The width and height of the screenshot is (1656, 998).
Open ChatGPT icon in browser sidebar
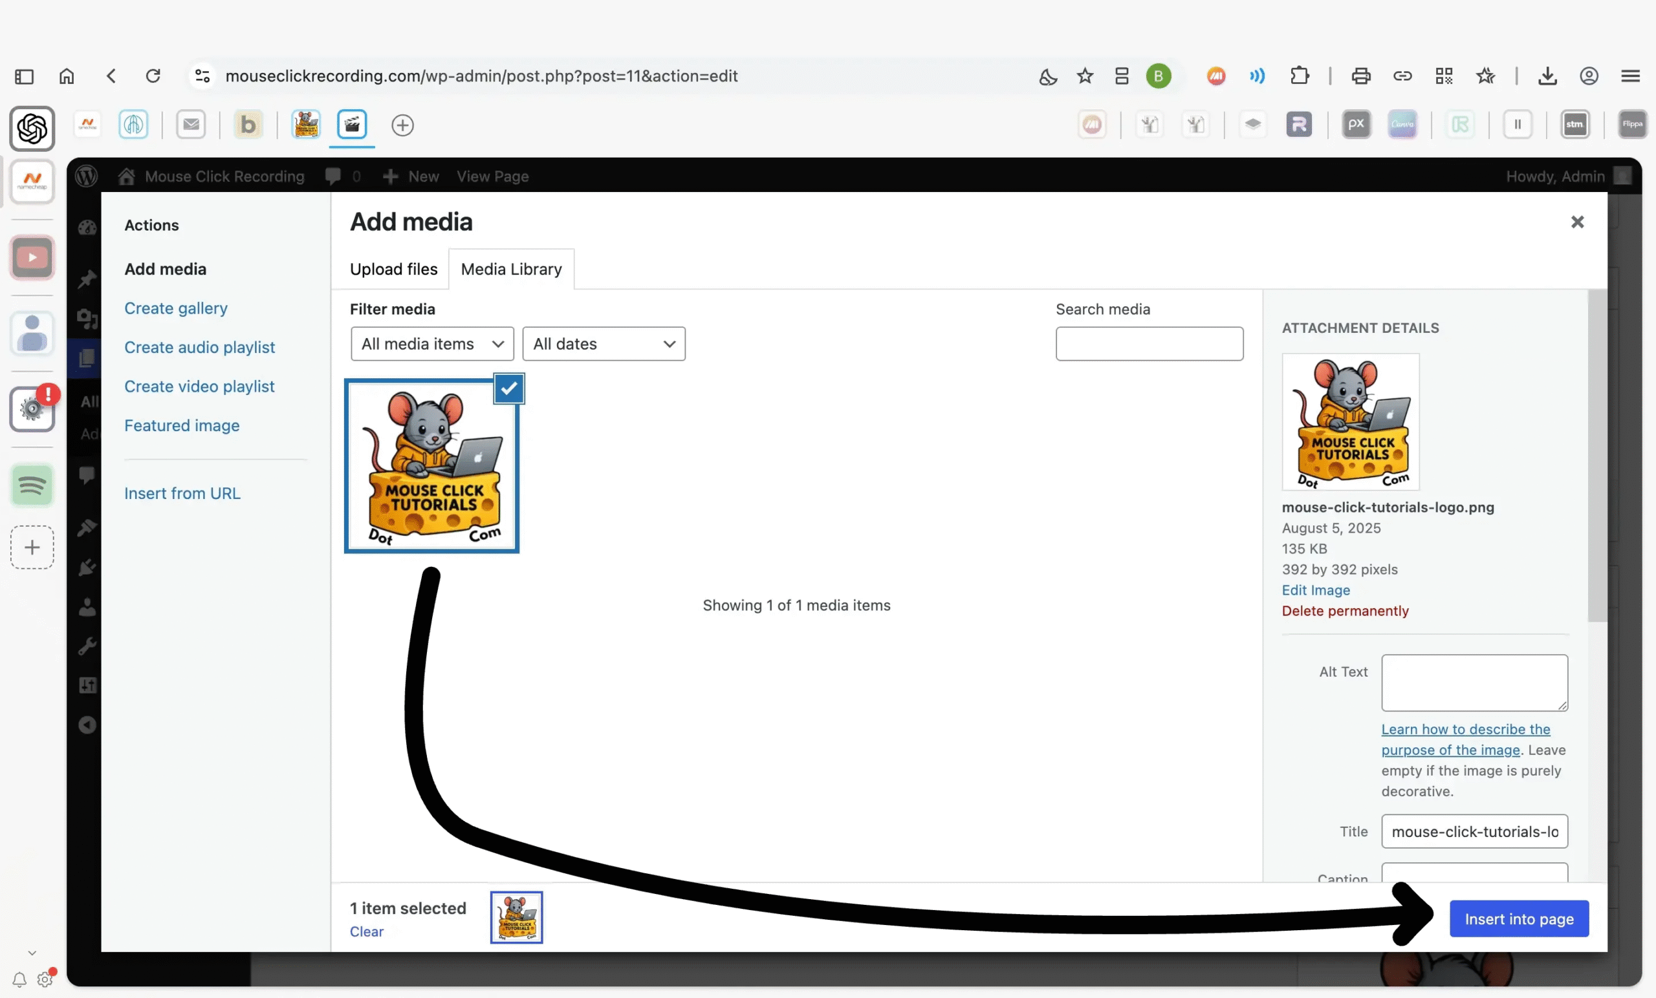click(32, 128)
